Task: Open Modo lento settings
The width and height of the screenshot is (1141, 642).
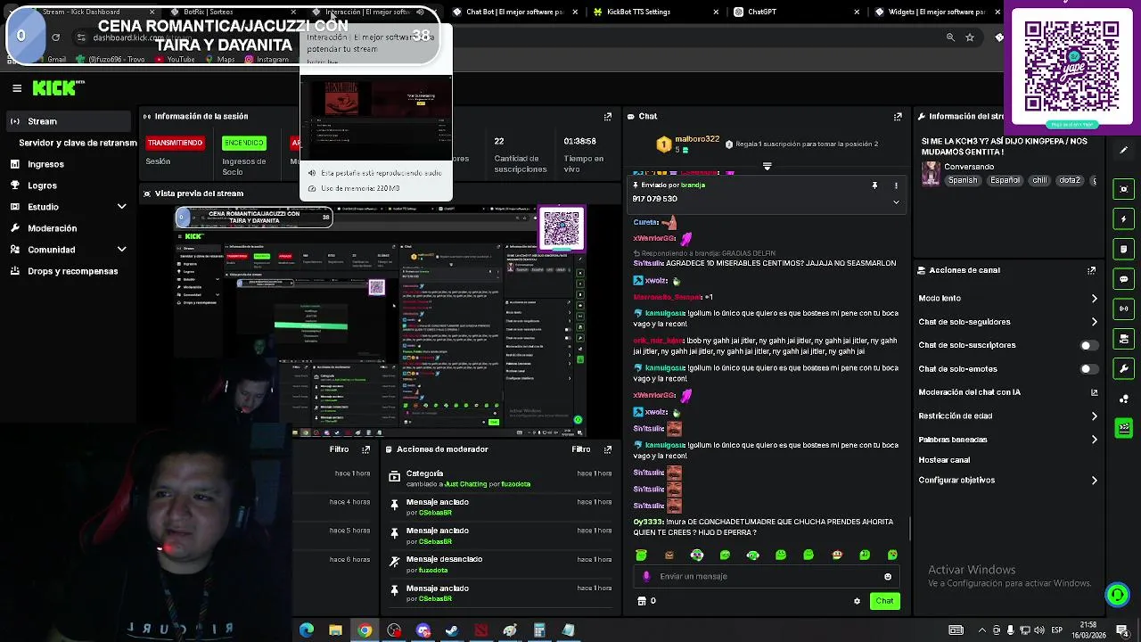Action: (1006, 299)
